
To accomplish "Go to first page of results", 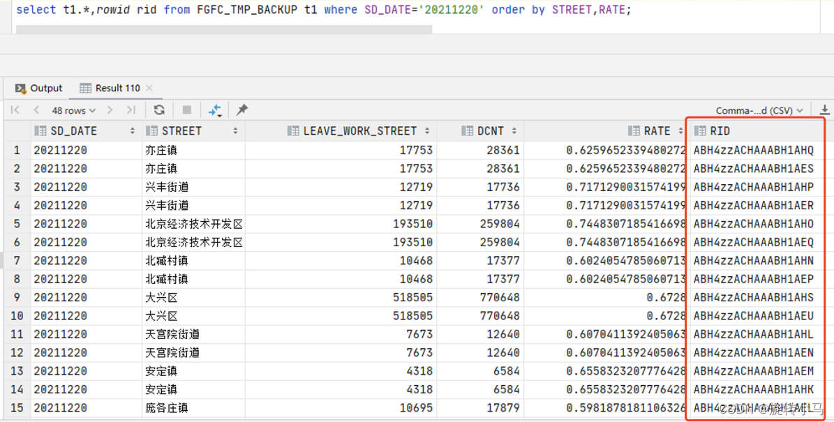I will click(15, 110).
